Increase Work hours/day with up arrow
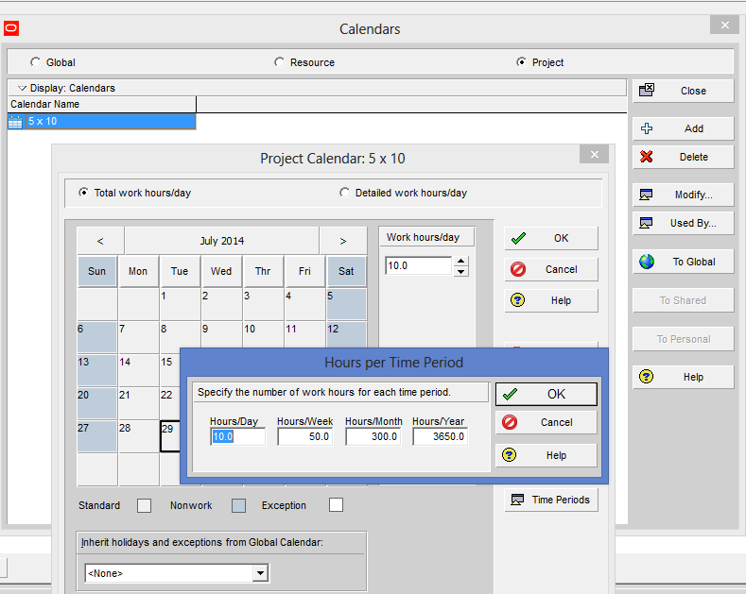Viewport: 746px width, 594px height. (x=460, y=262)
